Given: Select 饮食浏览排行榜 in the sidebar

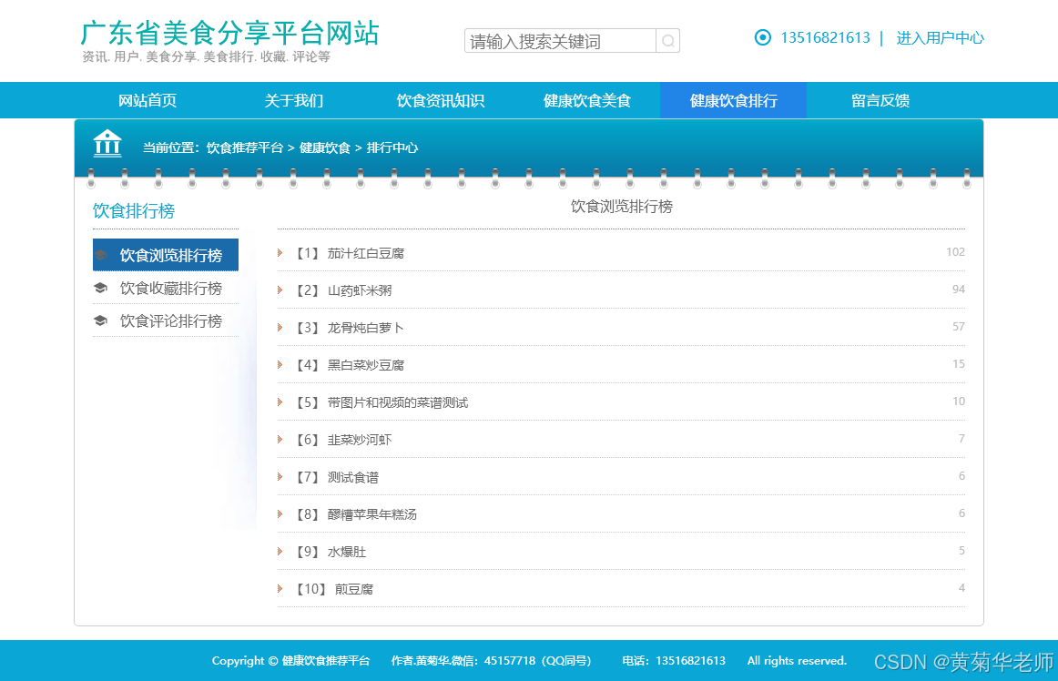Looking at the screenshot, I should coord(166,255).
